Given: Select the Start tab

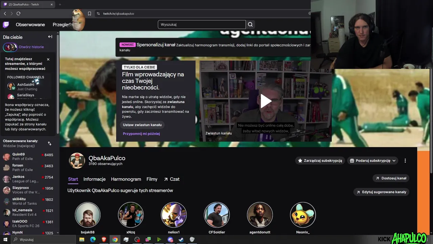Looking at the screenshot, I should click(73, 179).
